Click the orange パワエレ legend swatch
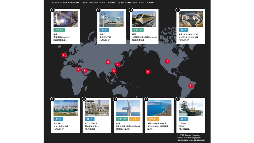The height and width of the screenshot is (143, 254). coord(83,2)
